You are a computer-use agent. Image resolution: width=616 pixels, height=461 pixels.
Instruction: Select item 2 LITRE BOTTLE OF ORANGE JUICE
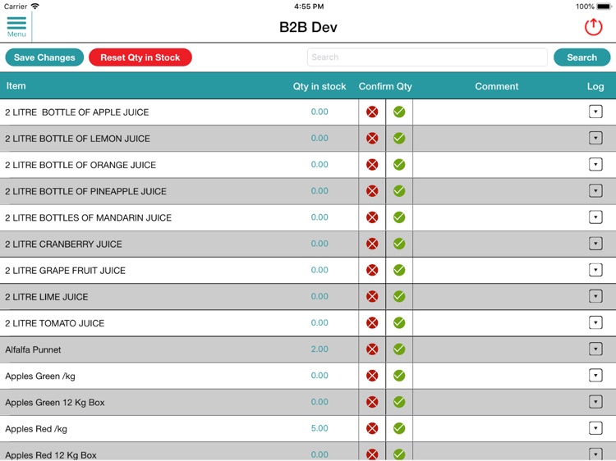tap(80, 165)
